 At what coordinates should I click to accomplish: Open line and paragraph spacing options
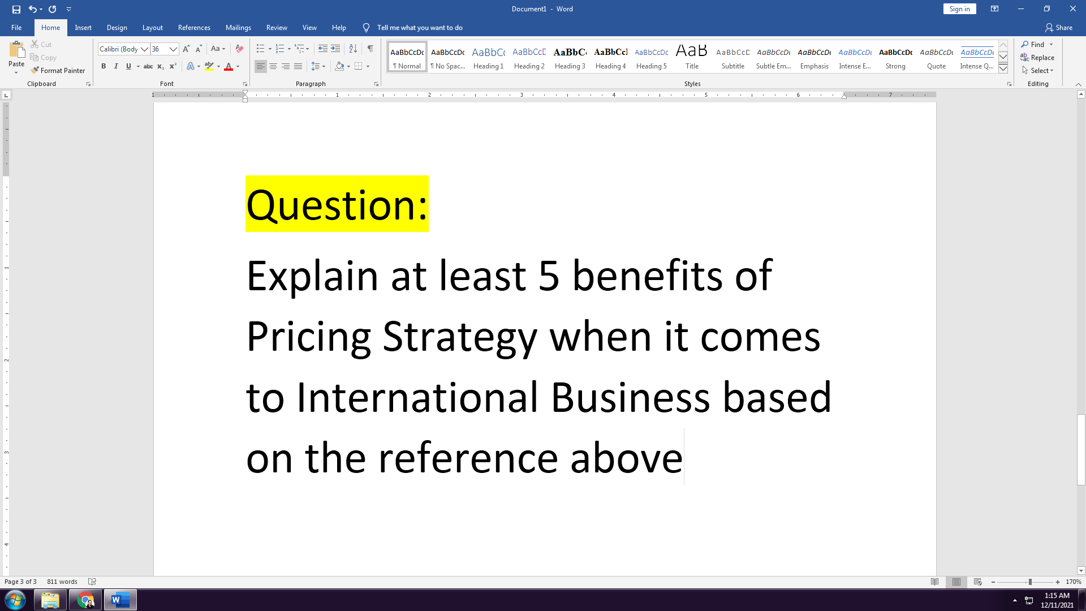pos(318,66)
